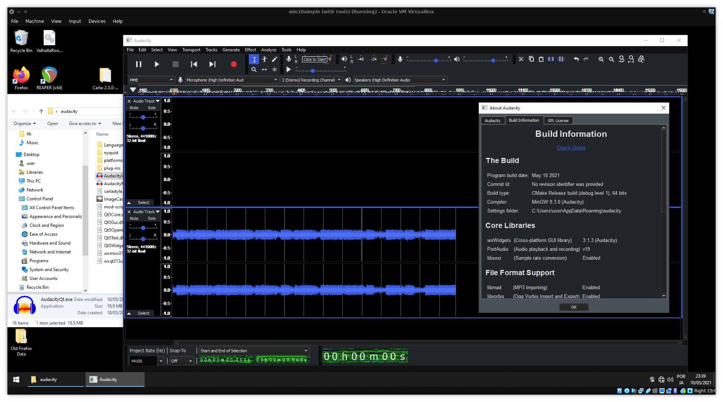Select the Time Shift tool
This screenshot has width=723, height=402.
264,69
